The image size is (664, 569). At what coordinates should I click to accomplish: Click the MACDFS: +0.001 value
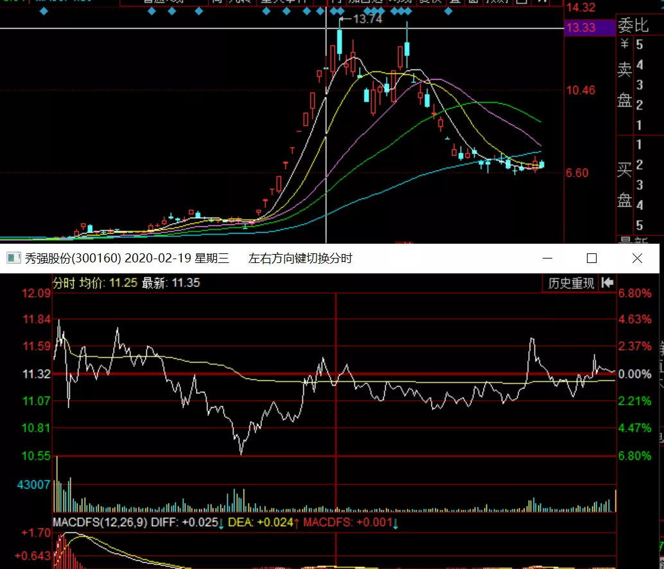348,522
